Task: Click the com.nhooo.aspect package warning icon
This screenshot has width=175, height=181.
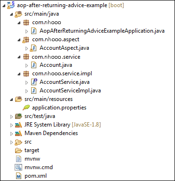Action: (25, 40)
